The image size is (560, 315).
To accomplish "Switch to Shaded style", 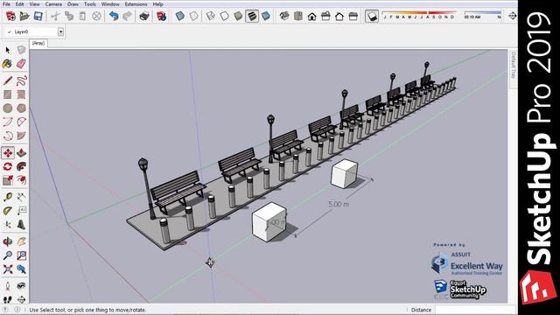I will [238, 16].
